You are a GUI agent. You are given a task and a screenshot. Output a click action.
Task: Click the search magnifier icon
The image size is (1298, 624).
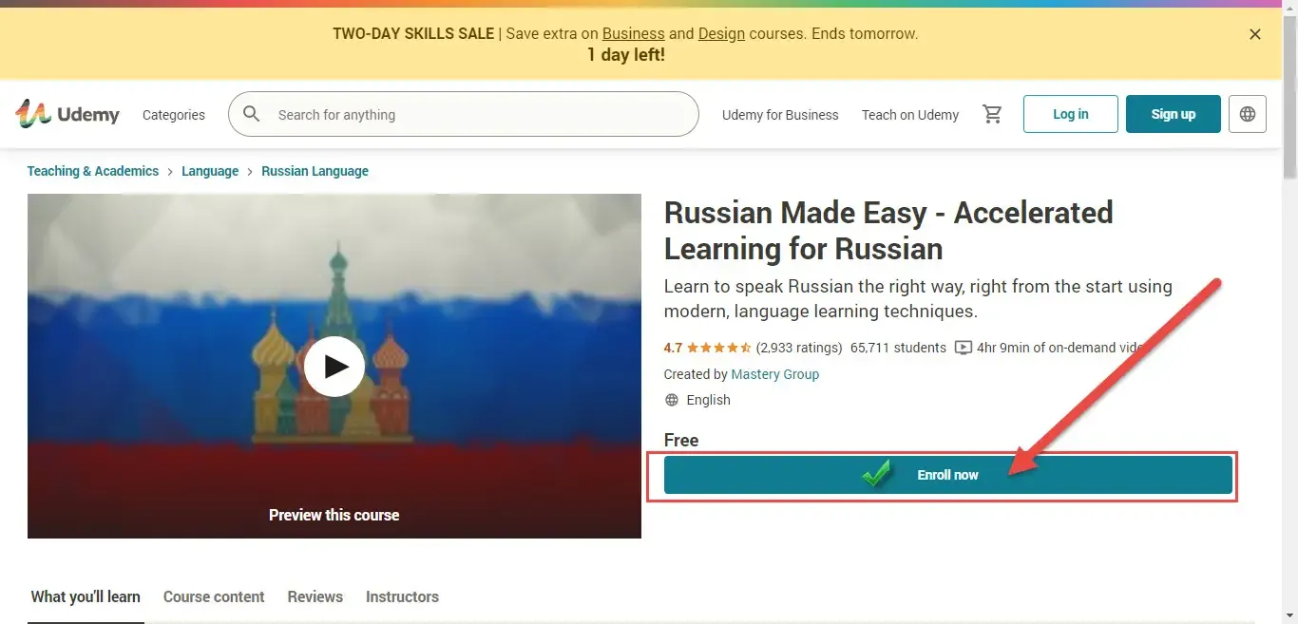tap(252, 114)
